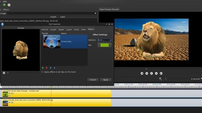This screenshot has width=202, height=113.
Task: Open the Length tab in Clip Properties
Action: tap(53, 30)
